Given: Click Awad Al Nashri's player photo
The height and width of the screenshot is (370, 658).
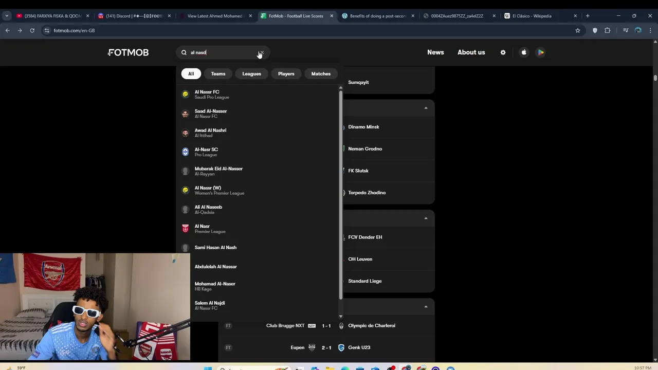Looking at the screenshot, I should pyautogui.click(x=186, y=133).
